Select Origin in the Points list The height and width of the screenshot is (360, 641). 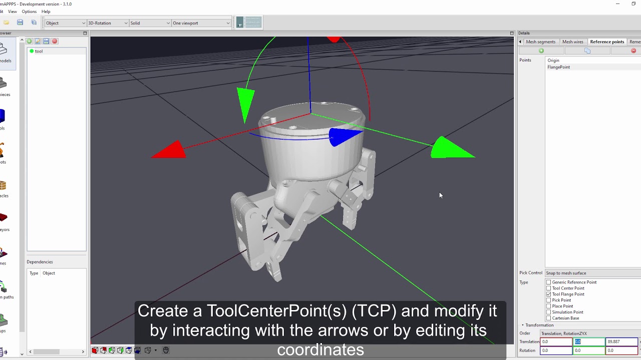tap(593, 60)
